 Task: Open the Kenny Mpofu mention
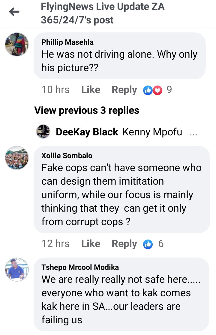point(152,132)
